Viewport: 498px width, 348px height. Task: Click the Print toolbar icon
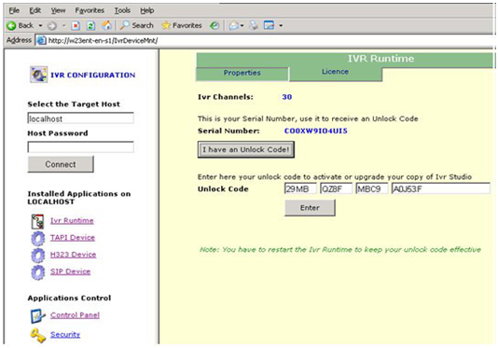tap(254, 25)
